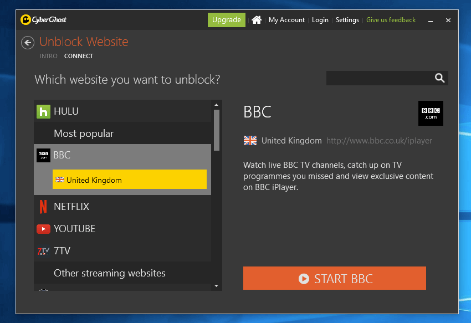
Task: Select the BBC list entry
Action: (122, 155)
